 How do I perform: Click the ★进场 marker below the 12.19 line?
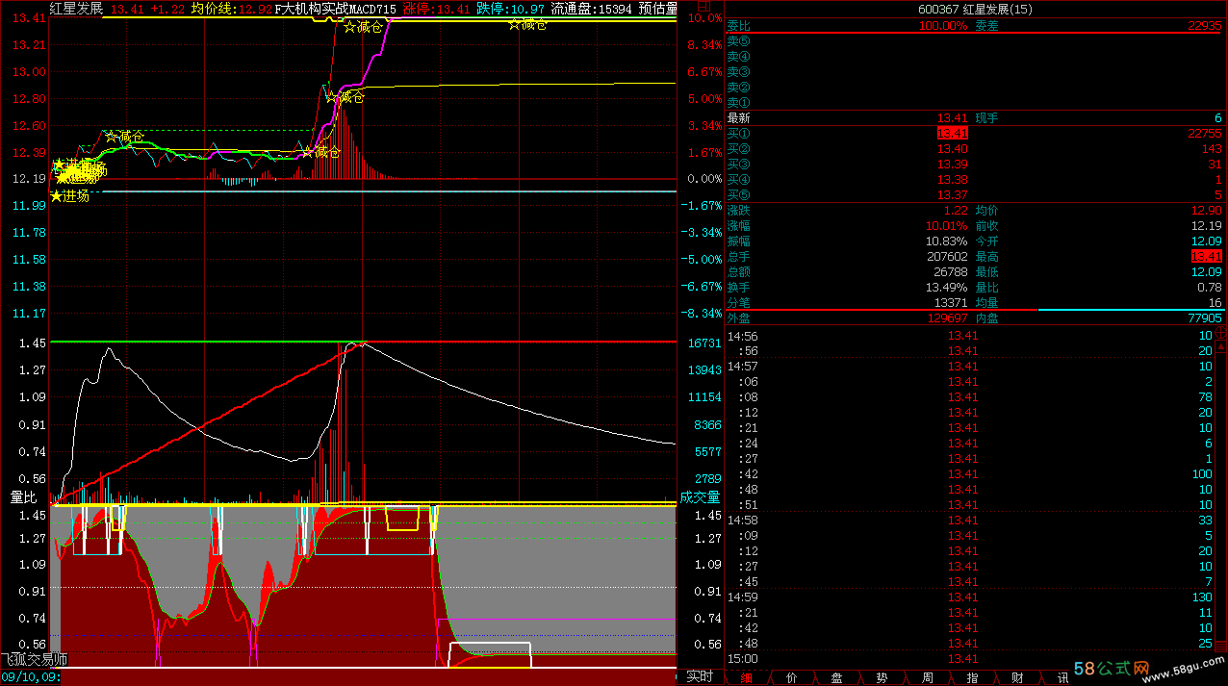coord(69,196)
